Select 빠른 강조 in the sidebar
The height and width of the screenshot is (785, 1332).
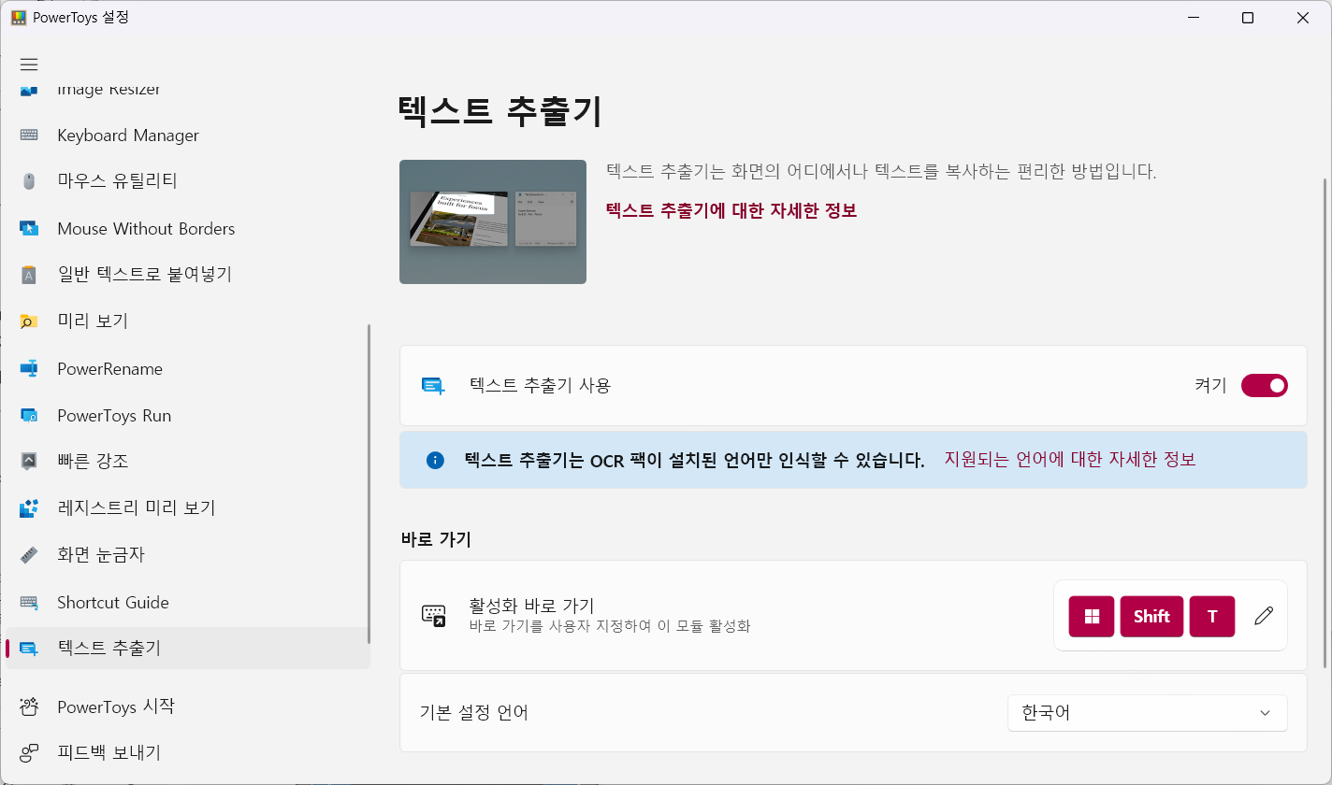coord(188,462)
